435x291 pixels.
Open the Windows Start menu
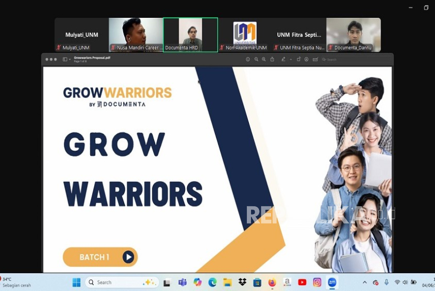[x=77, y=282]
